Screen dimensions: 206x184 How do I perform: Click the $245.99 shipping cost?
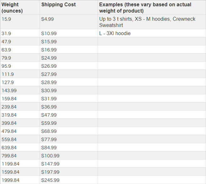coord(50,180)
